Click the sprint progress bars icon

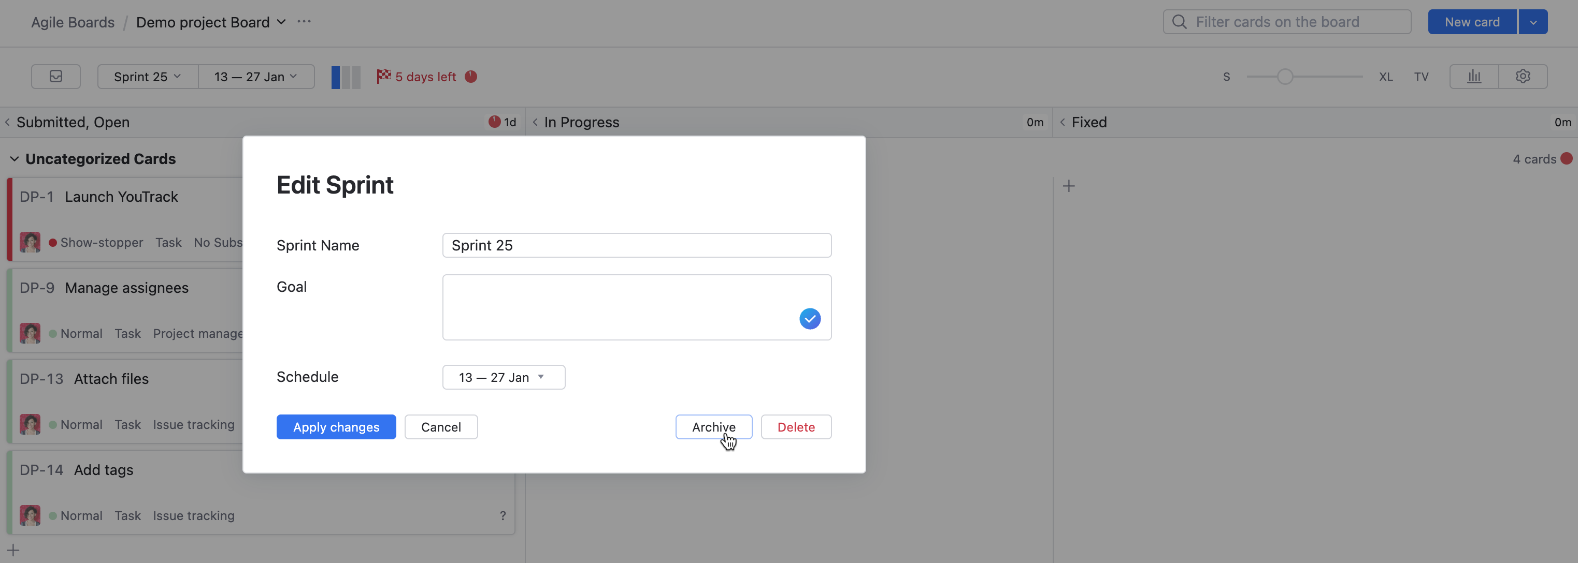346,77
